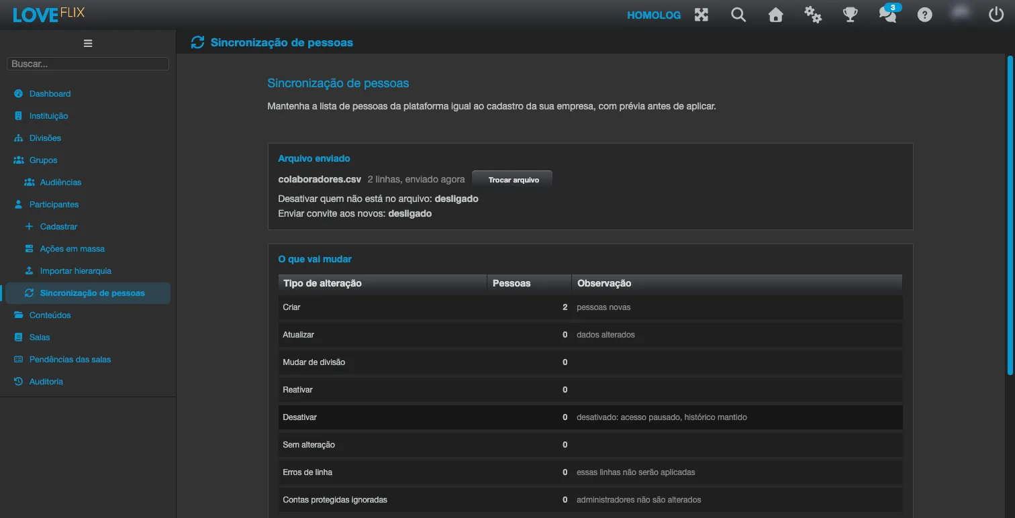Click the Auditoria history icon

[x=19, y=382]
